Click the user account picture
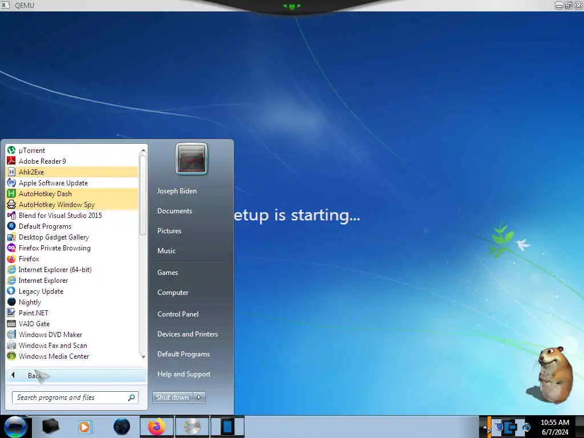This screenshot has width=584, height=438. tap(192, 159)
